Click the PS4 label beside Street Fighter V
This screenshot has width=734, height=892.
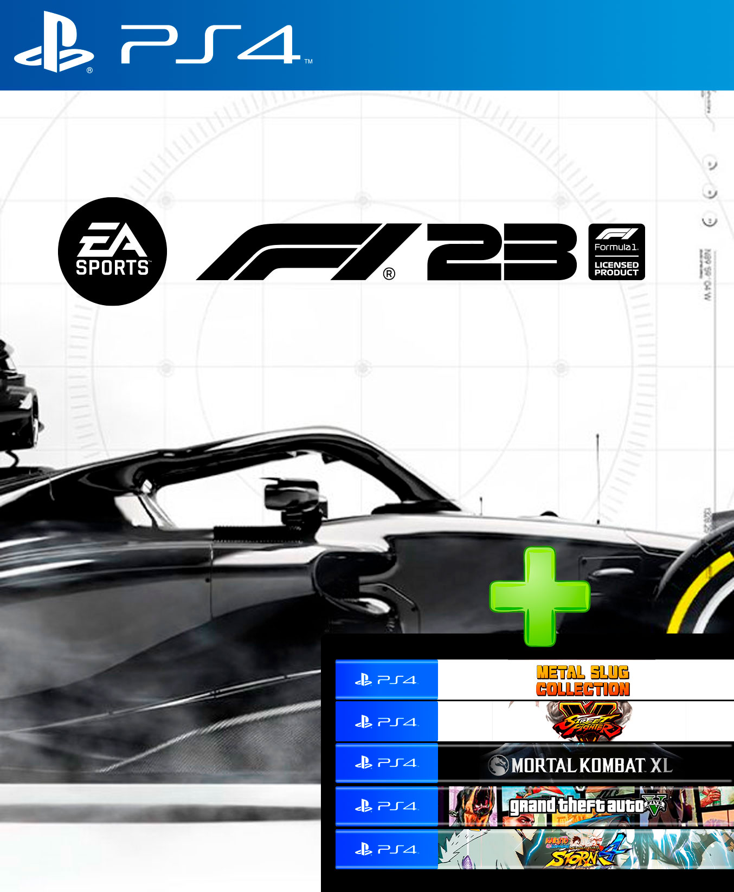(387, 721)
